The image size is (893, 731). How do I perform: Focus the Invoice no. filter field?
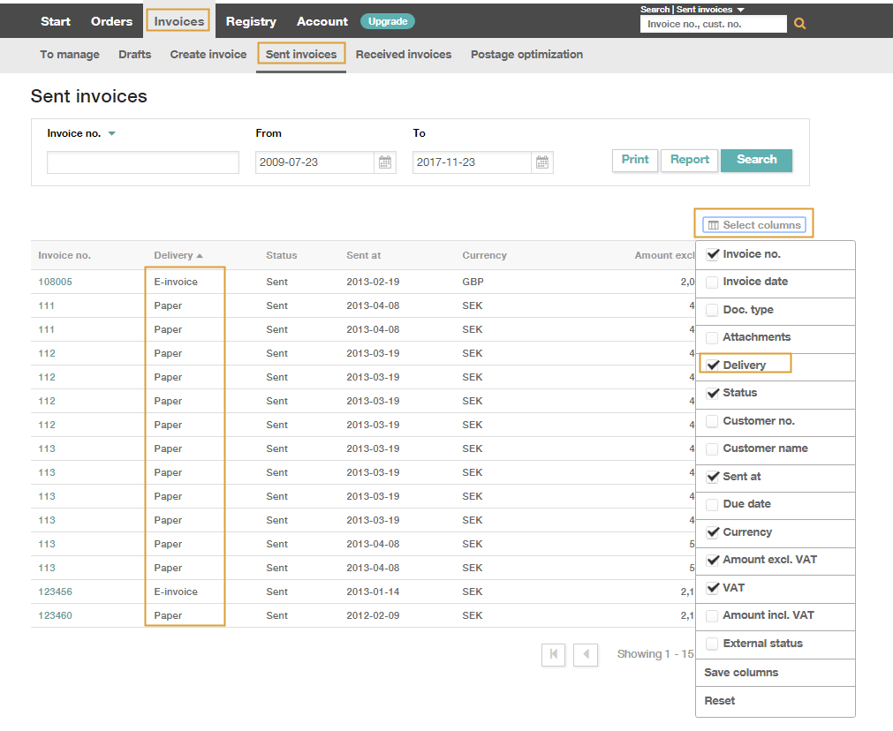(143, 162)
